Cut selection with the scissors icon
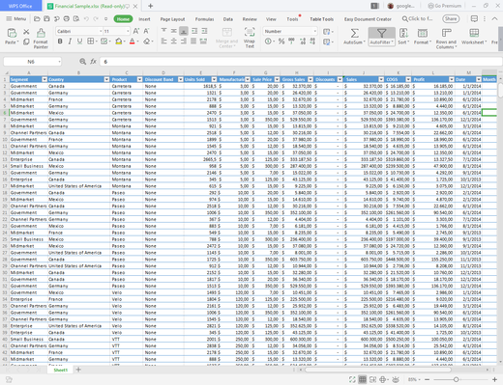 coord(26,32)
